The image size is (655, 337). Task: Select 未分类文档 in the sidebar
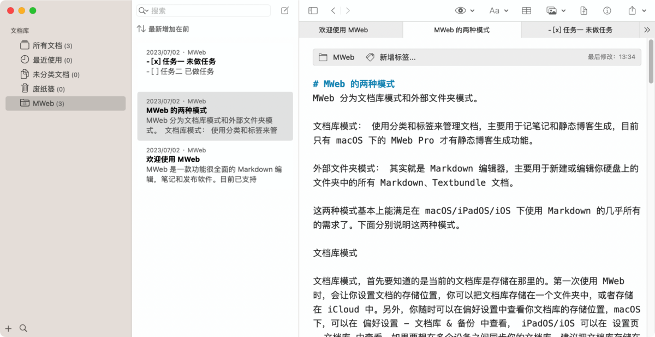(65, 74)
